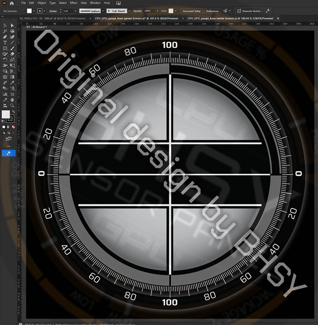Select the Direct Selection tool
318x325 pixels.
tap(12, 26)
